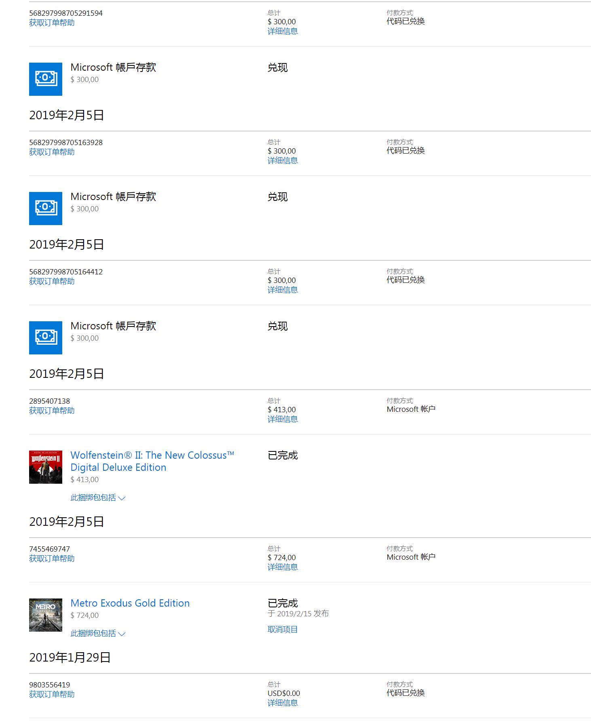Open order help for order 568297998705291594
The image size is (591, 727).
[52, 23]
